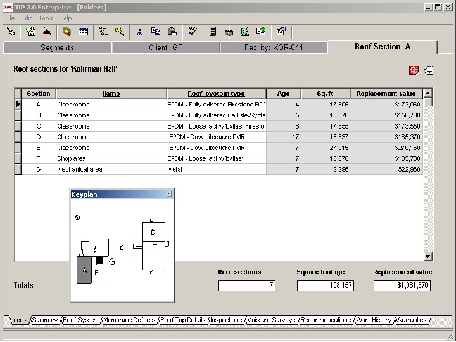Open the calculator toolbar icon
The image size is (456, 342).
click(x=213, y=31)
